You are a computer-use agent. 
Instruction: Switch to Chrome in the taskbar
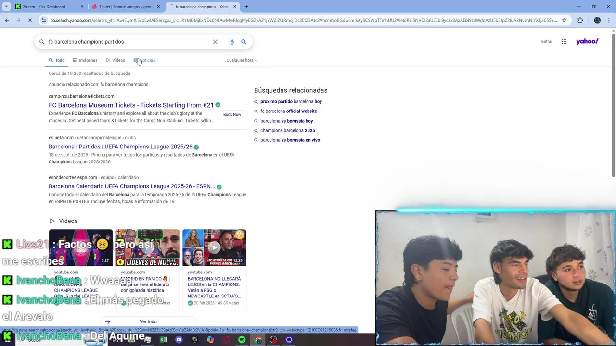[258, 340]
